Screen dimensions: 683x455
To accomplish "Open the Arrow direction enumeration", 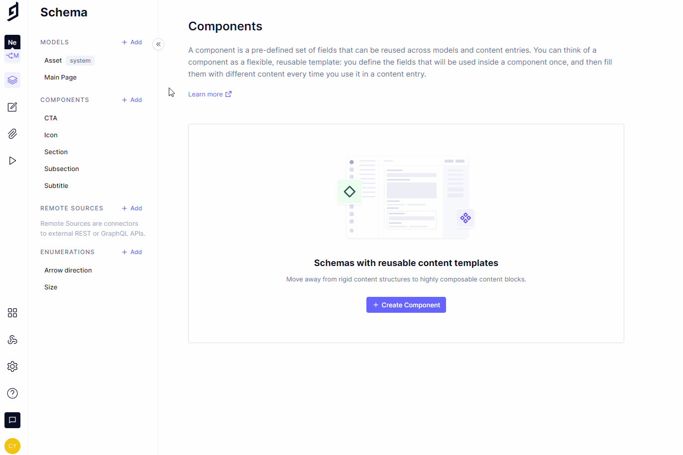I will pyautogui.click(x=68, y=271).
